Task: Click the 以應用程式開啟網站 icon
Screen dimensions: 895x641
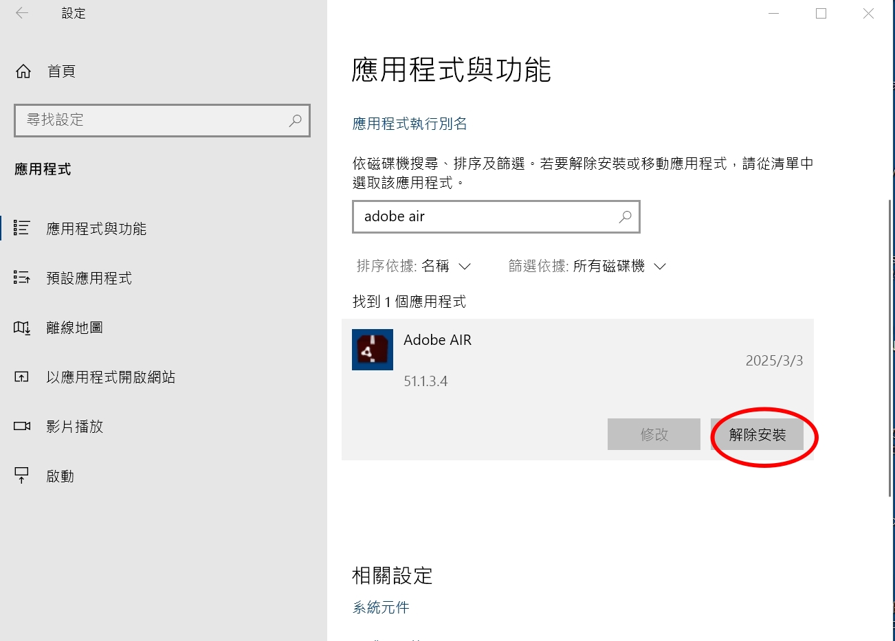Action: pyautogui.click(x=22, y=377)
